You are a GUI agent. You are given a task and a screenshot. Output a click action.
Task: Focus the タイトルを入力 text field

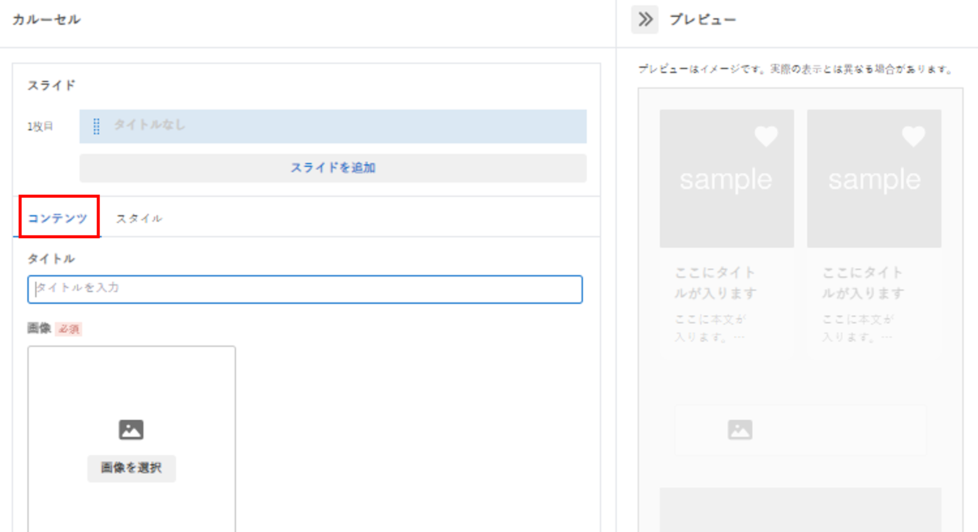pos(305,290)
